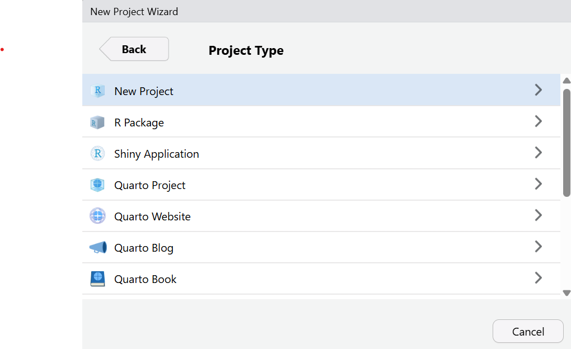Expand the New Project entry chevron
Image resolution: width=571 pixels, height=349 pixels.
(x=538, y=89)
